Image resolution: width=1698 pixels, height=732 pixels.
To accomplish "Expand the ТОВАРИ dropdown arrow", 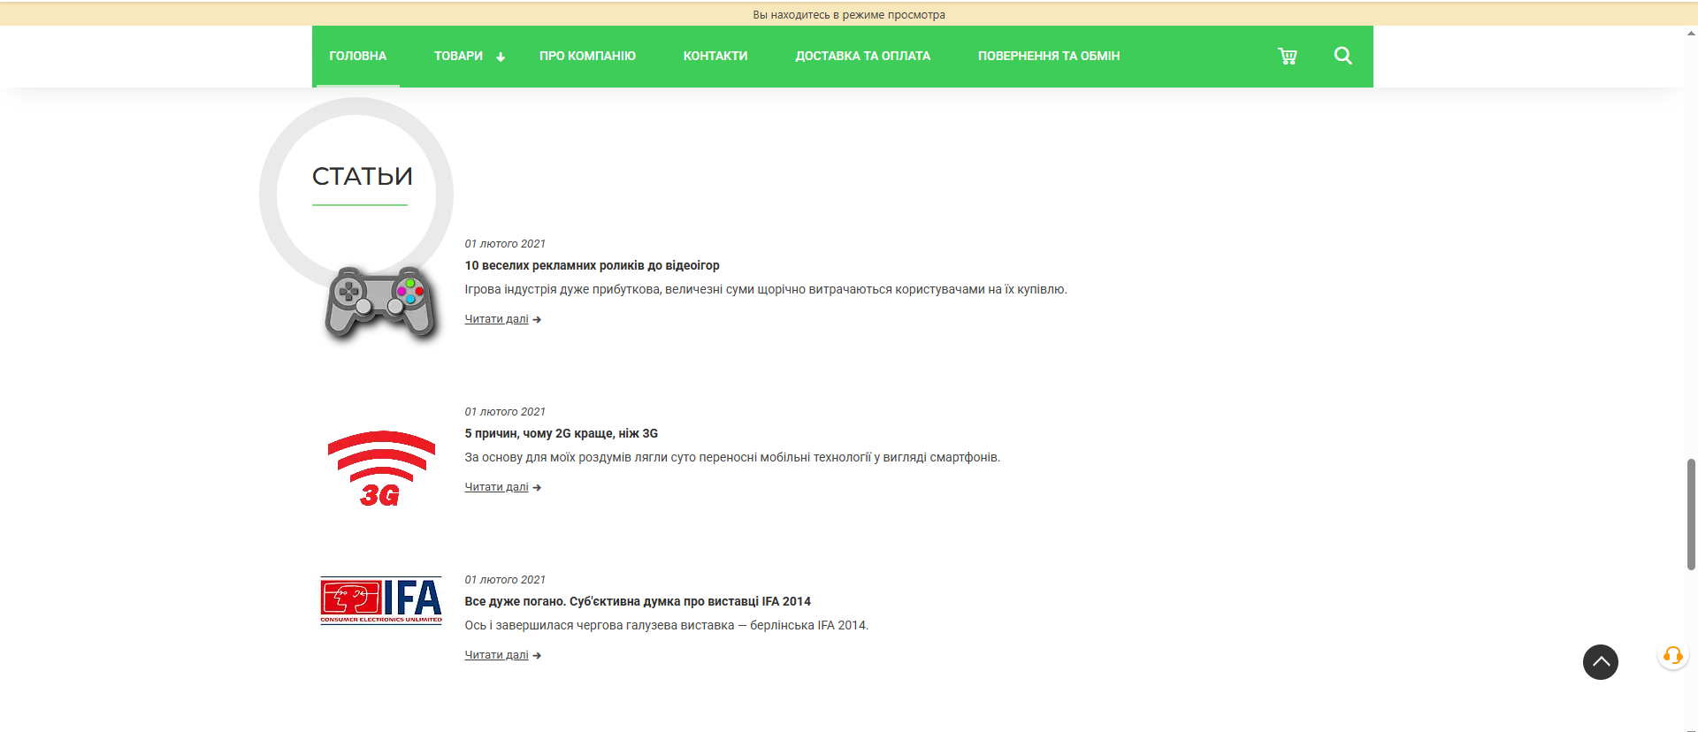I will (501, 57).
